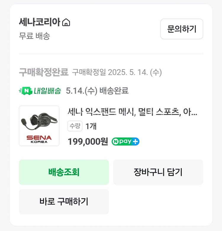222x231 pixels.
Task: Click the 구매확정일 2025. 5. 14. date
Action: point(117,72)
